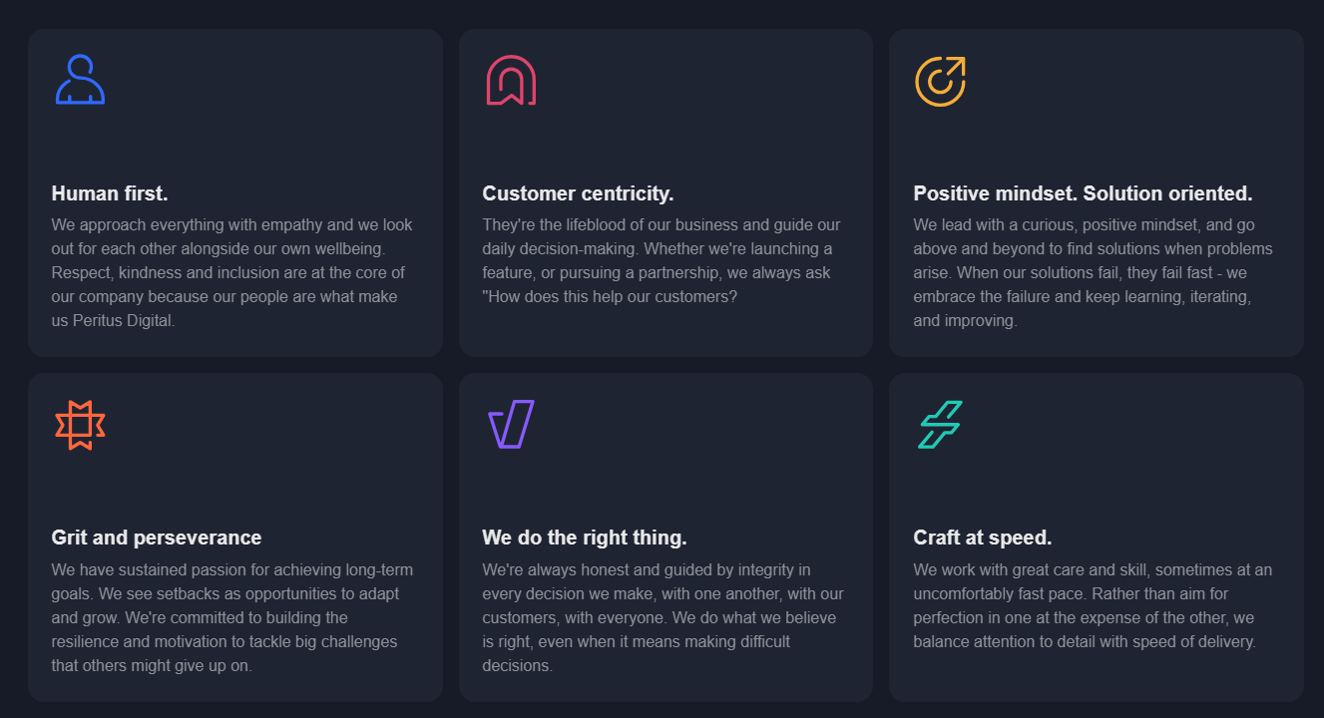
Task: Click "Positive mindset. Solution oriented." heading
Action: (x=1083, y=193)
